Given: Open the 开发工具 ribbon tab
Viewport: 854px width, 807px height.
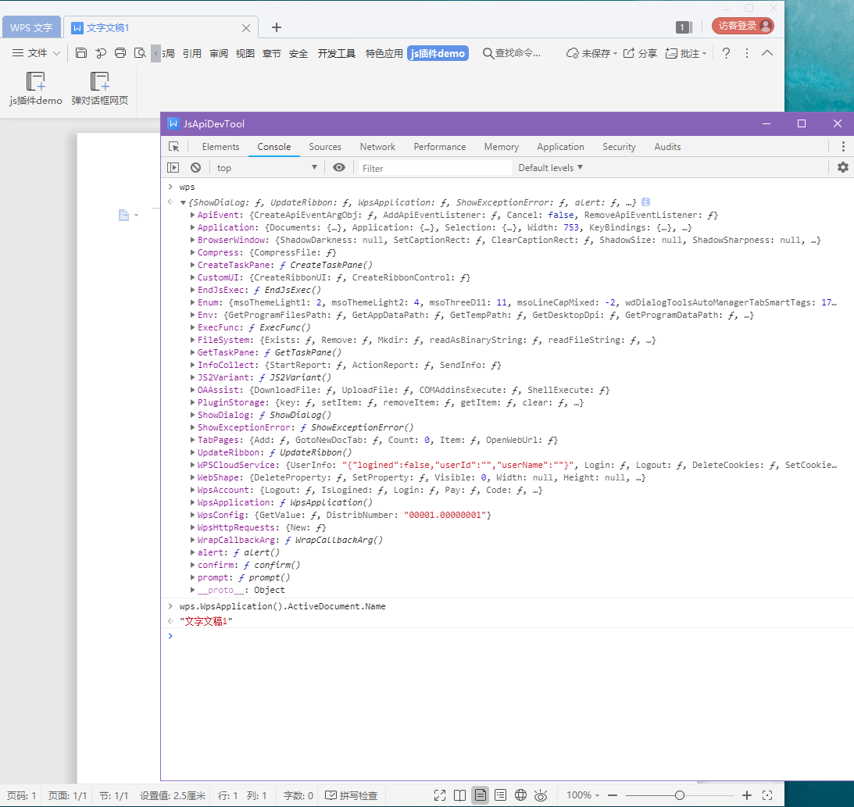Looking at the screenshot, I should click(x=336, y=53).
